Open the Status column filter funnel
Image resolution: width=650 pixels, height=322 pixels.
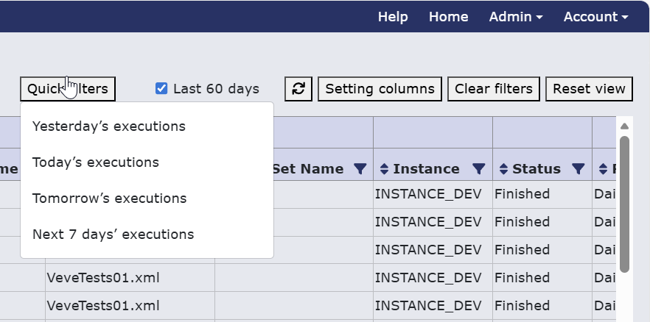[x=579, y=168]
